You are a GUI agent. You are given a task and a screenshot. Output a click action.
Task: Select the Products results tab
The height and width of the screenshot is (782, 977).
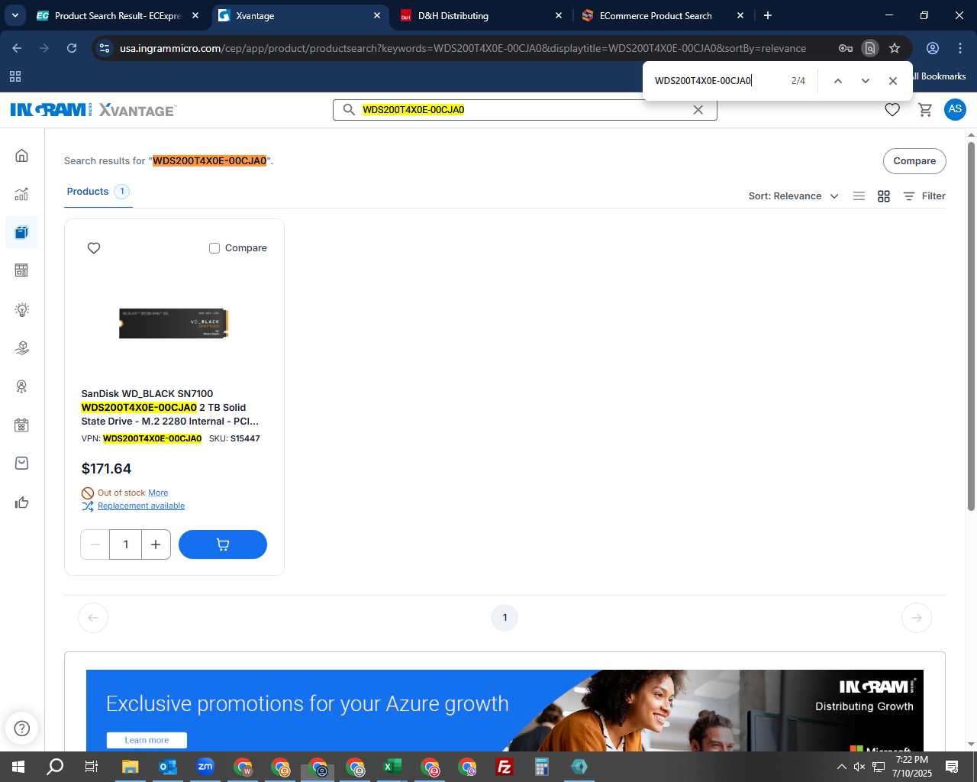click(98, 192)
